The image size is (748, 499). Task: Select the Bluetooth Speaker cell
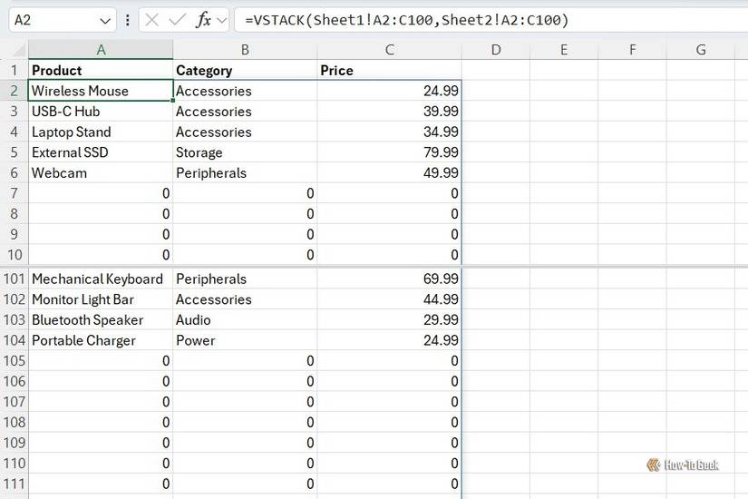tap(101, 320)
